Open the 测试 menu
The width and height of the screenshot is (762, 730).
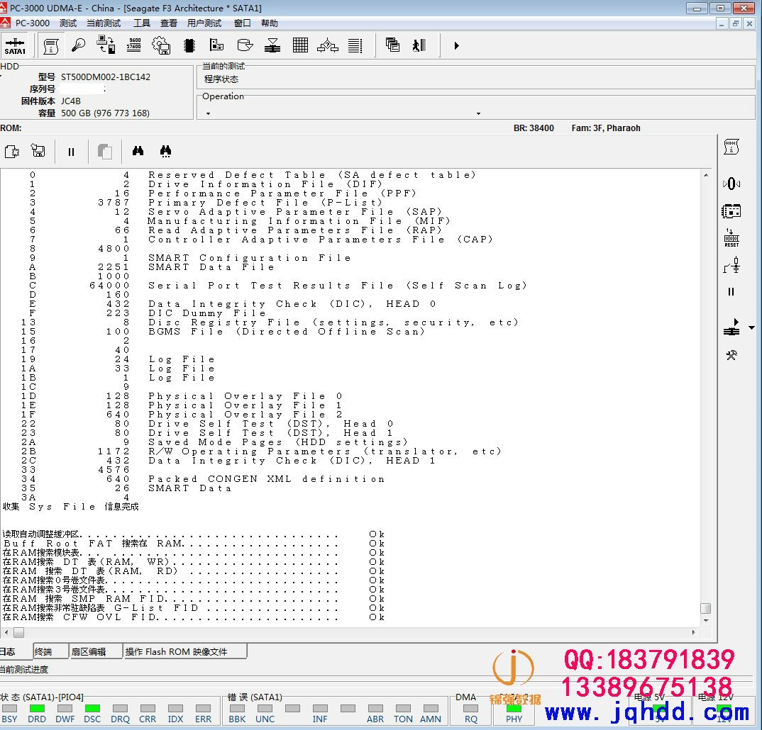pos(68,23)
